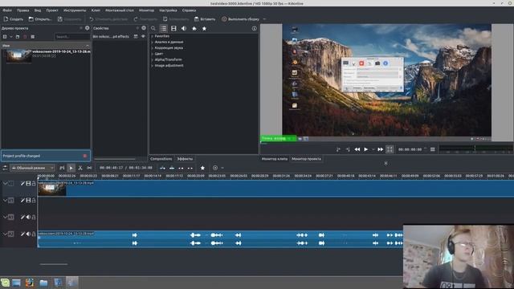Switch to the Compositions tab
Screen dimensions: 514x289
161,159
